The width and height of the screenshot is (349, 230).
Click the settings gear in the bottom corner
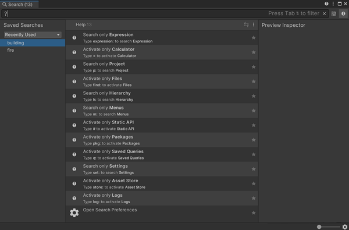[345, 227]
